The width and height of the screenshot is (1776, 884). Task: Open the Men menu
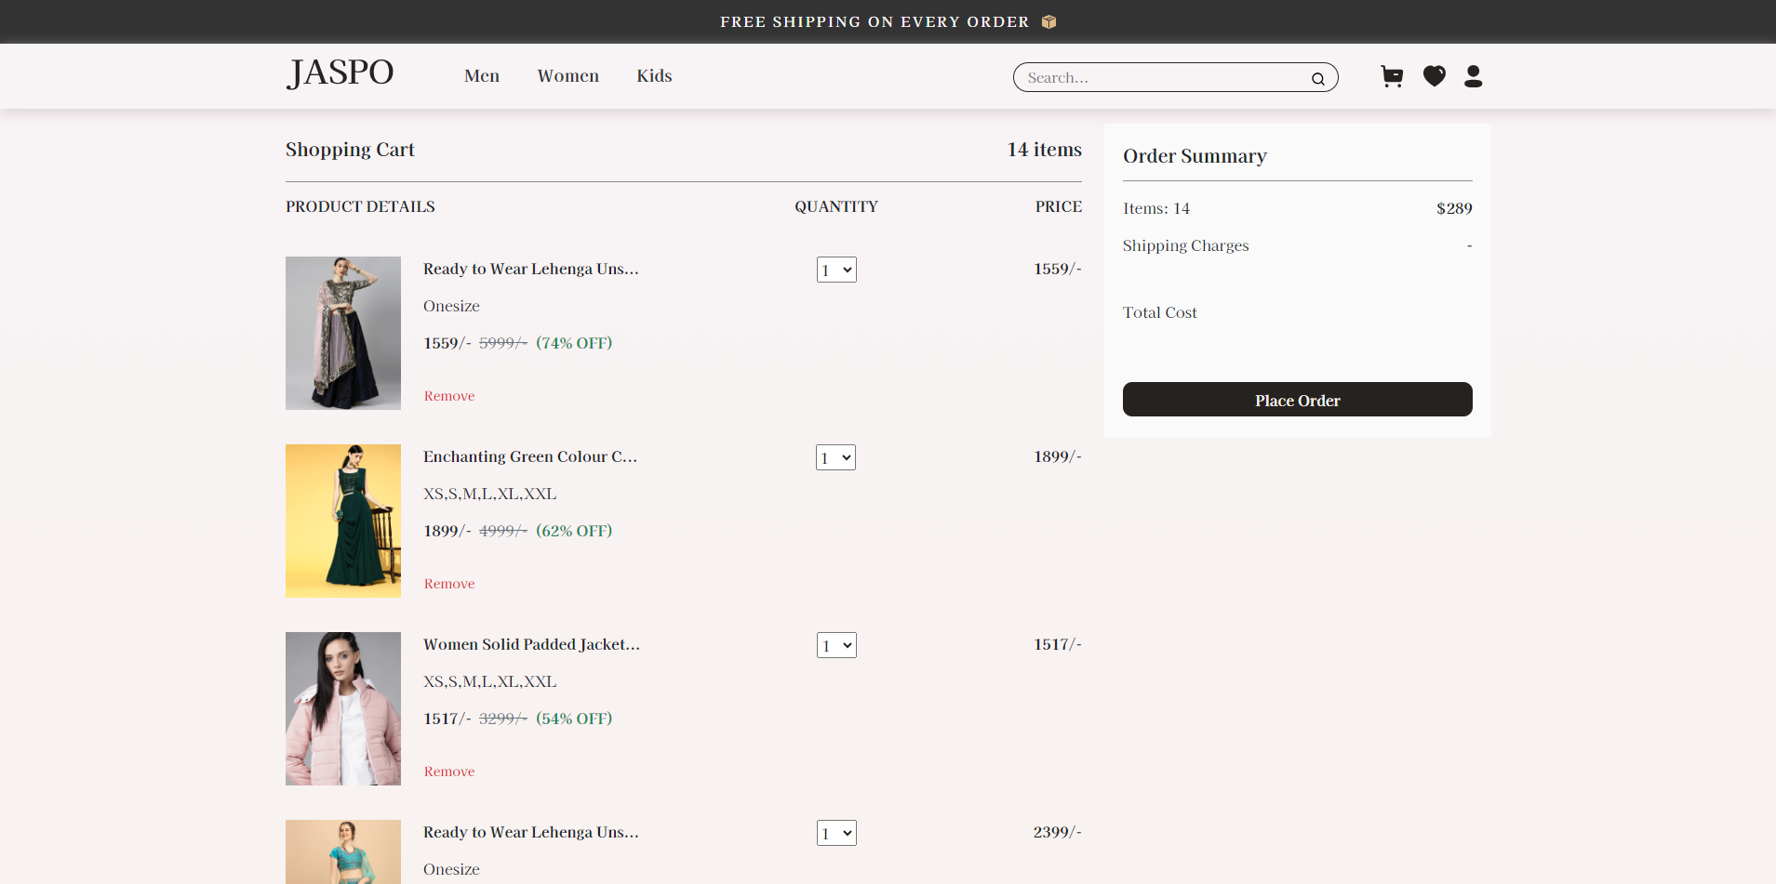click(x=482, y=76)
